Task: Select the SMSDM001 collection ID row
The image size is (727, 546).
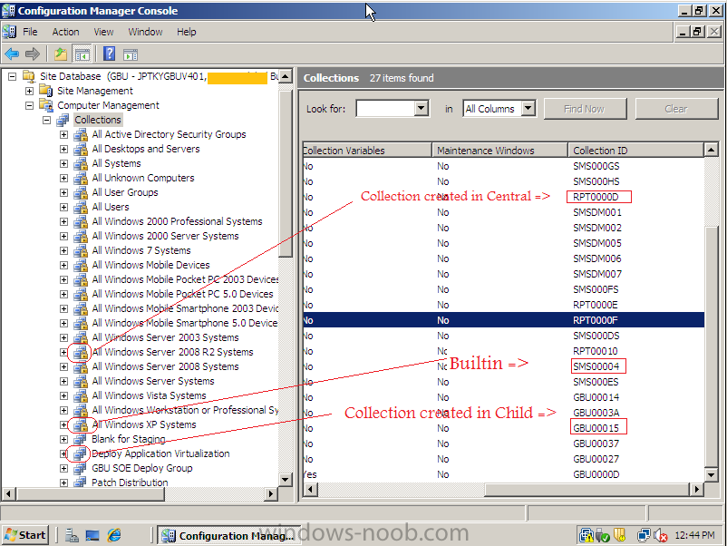Action: pyautogui.click(x=503, y=212)
